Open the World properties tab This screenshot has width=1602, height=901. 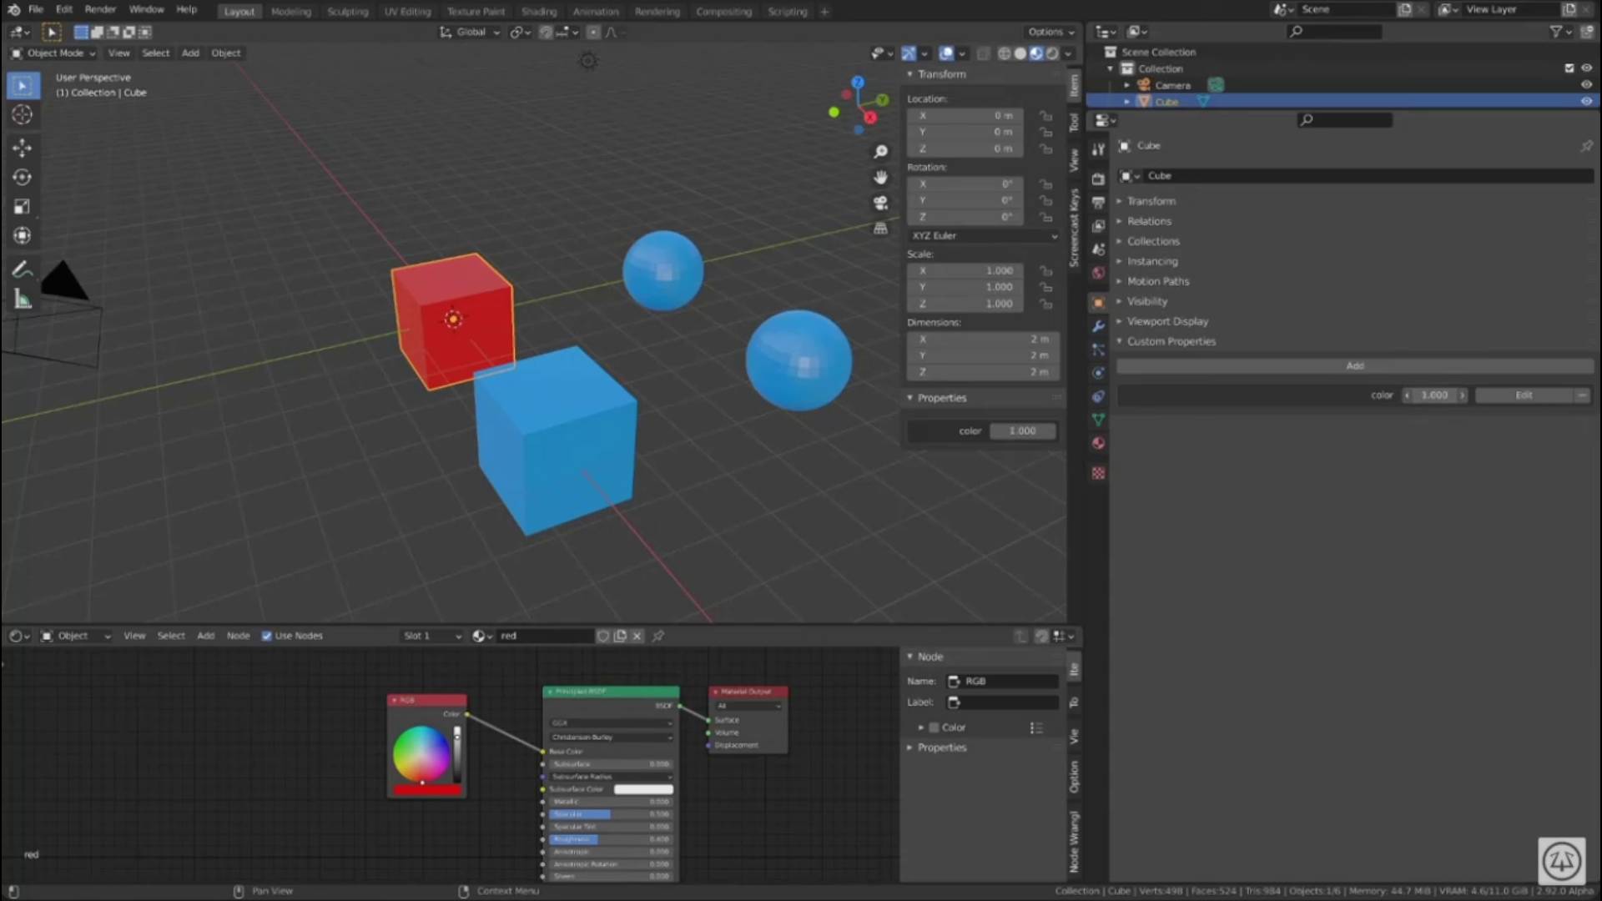[1098, 273]
